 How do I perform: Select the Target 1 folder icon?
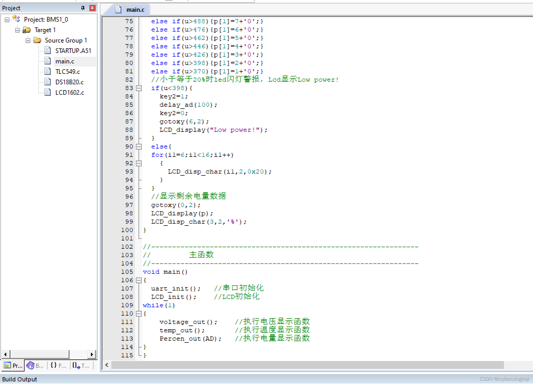(x=27, y=30)
